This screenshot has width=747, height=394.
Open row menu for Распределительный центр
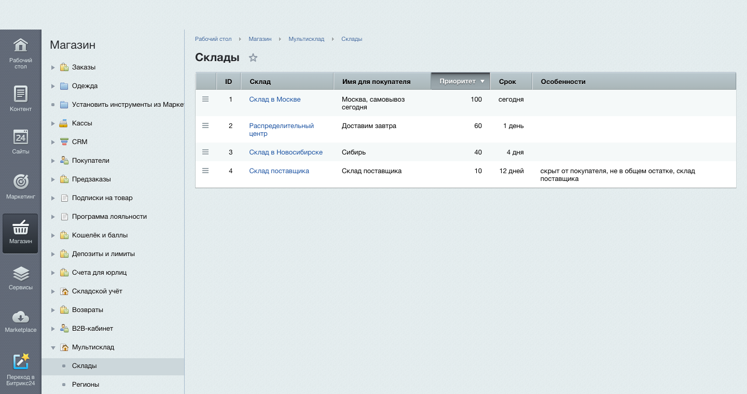click(x=205, y=125)
